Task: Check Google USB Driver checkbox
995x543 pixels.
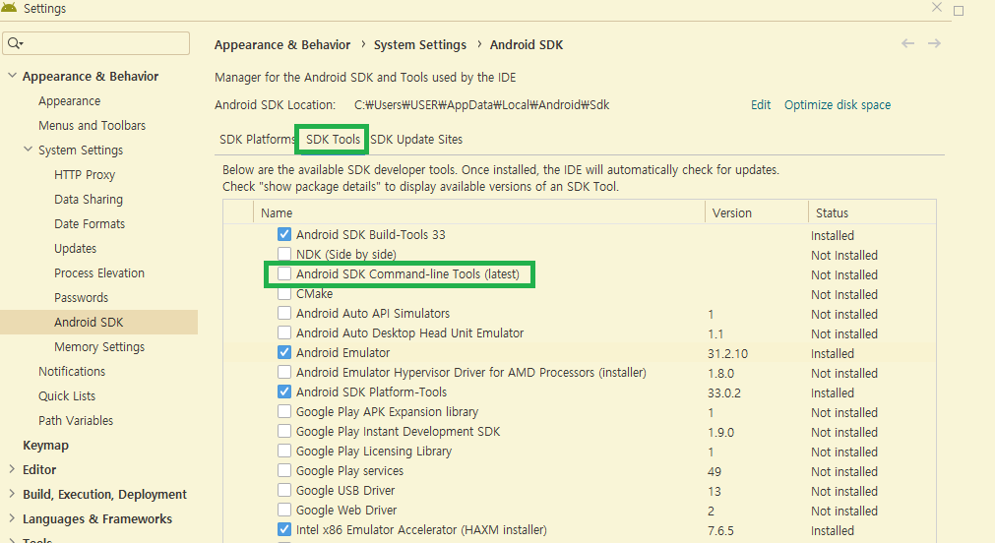Action: pyautogui.click(x=284, y=490)
